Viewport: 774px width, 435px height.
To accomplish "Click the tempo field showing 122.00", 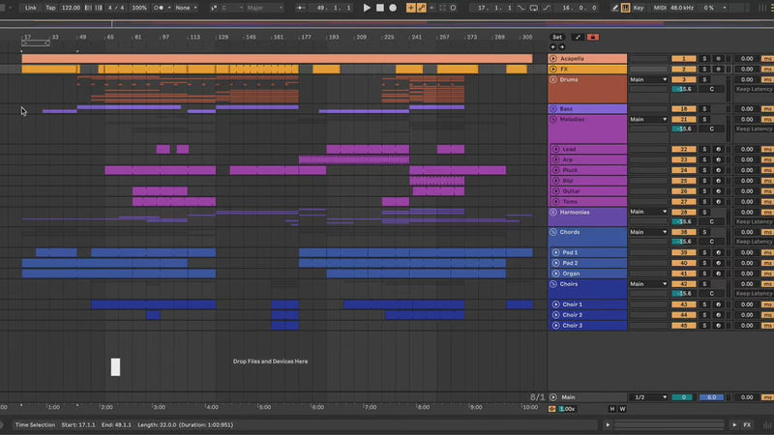I will pos(71,8).
